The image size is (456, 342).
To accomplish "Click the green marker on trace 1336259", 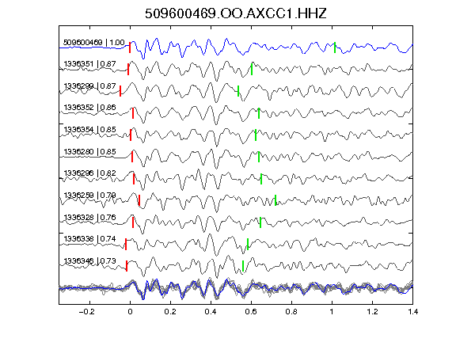I will point(275,200).
